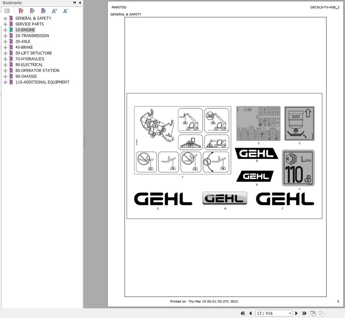Image resolution: width=345 pixels, height=318 pixels.
Task: Open the bookmark options checklist icon
Action: [7, 11]
